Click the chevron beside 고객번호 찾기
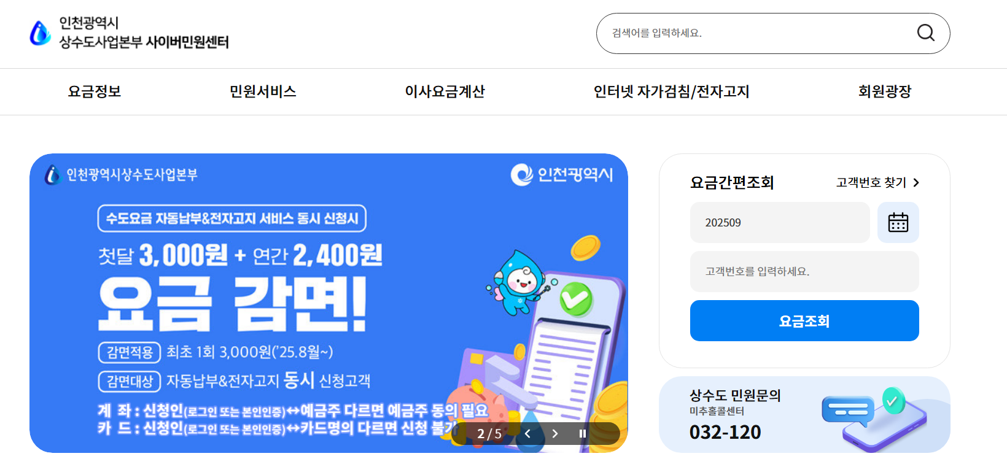This screenshot has height=475, width=1007. tap(916, 182)
